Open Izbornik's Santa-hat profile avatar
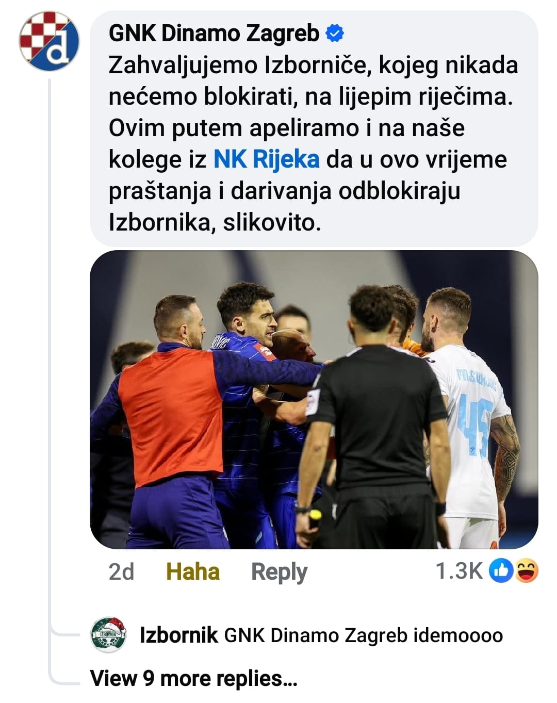Viewport: 557px width, 703px height. 108,635
